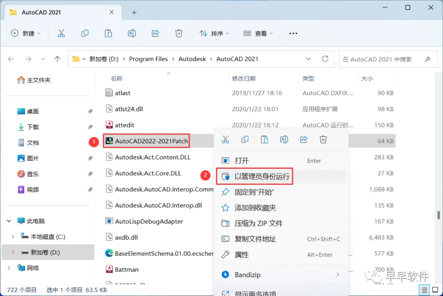Screen dimensions: 443x296
Task: Expand 本地磁盘 (C:) tree node
Action: [13, 236]
